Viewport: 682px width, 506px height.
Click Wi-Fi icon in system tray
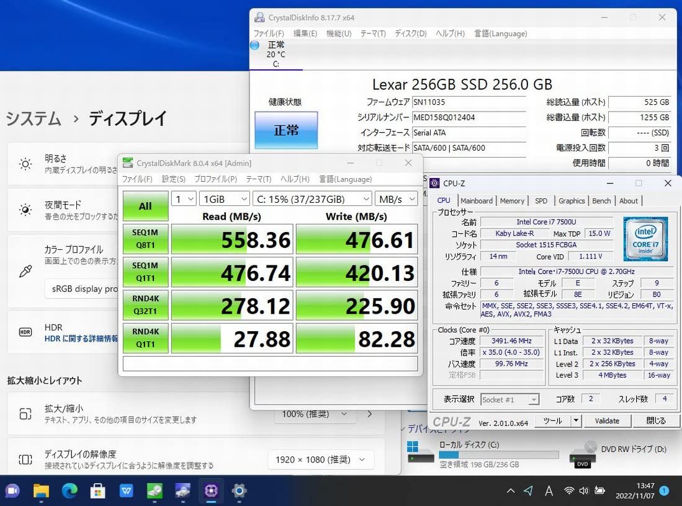coord(569,490)
